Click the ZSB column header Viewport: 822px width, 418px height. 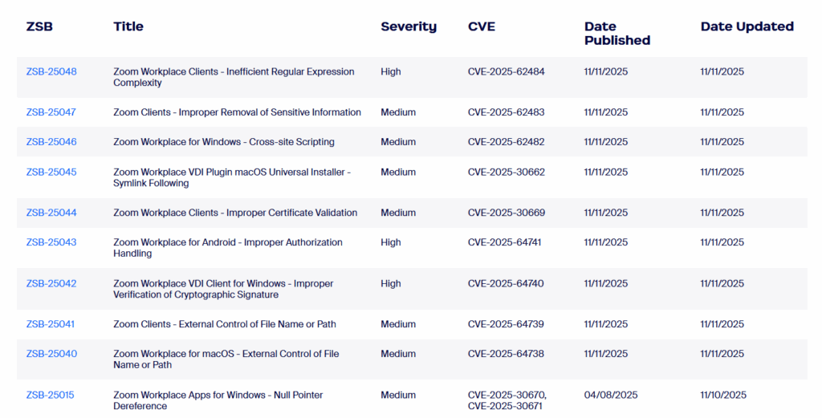[x=39, y=26]
